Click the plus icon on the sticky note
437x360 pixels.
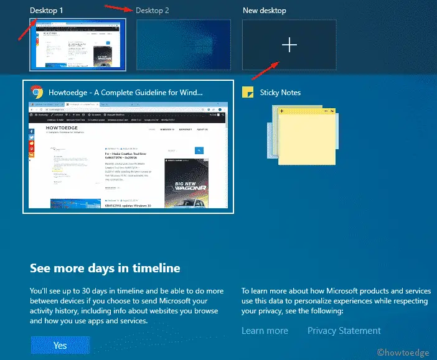tap(282, 111)
